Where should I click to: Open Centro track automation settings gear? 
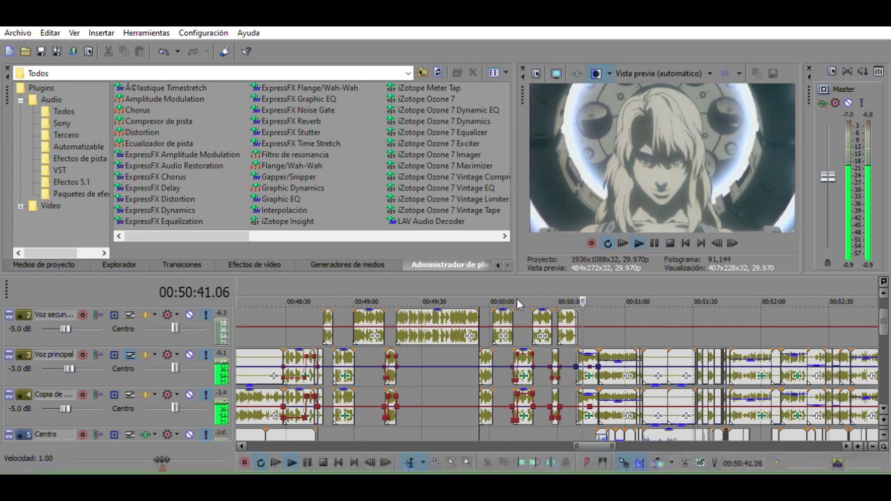pos(167,434)
